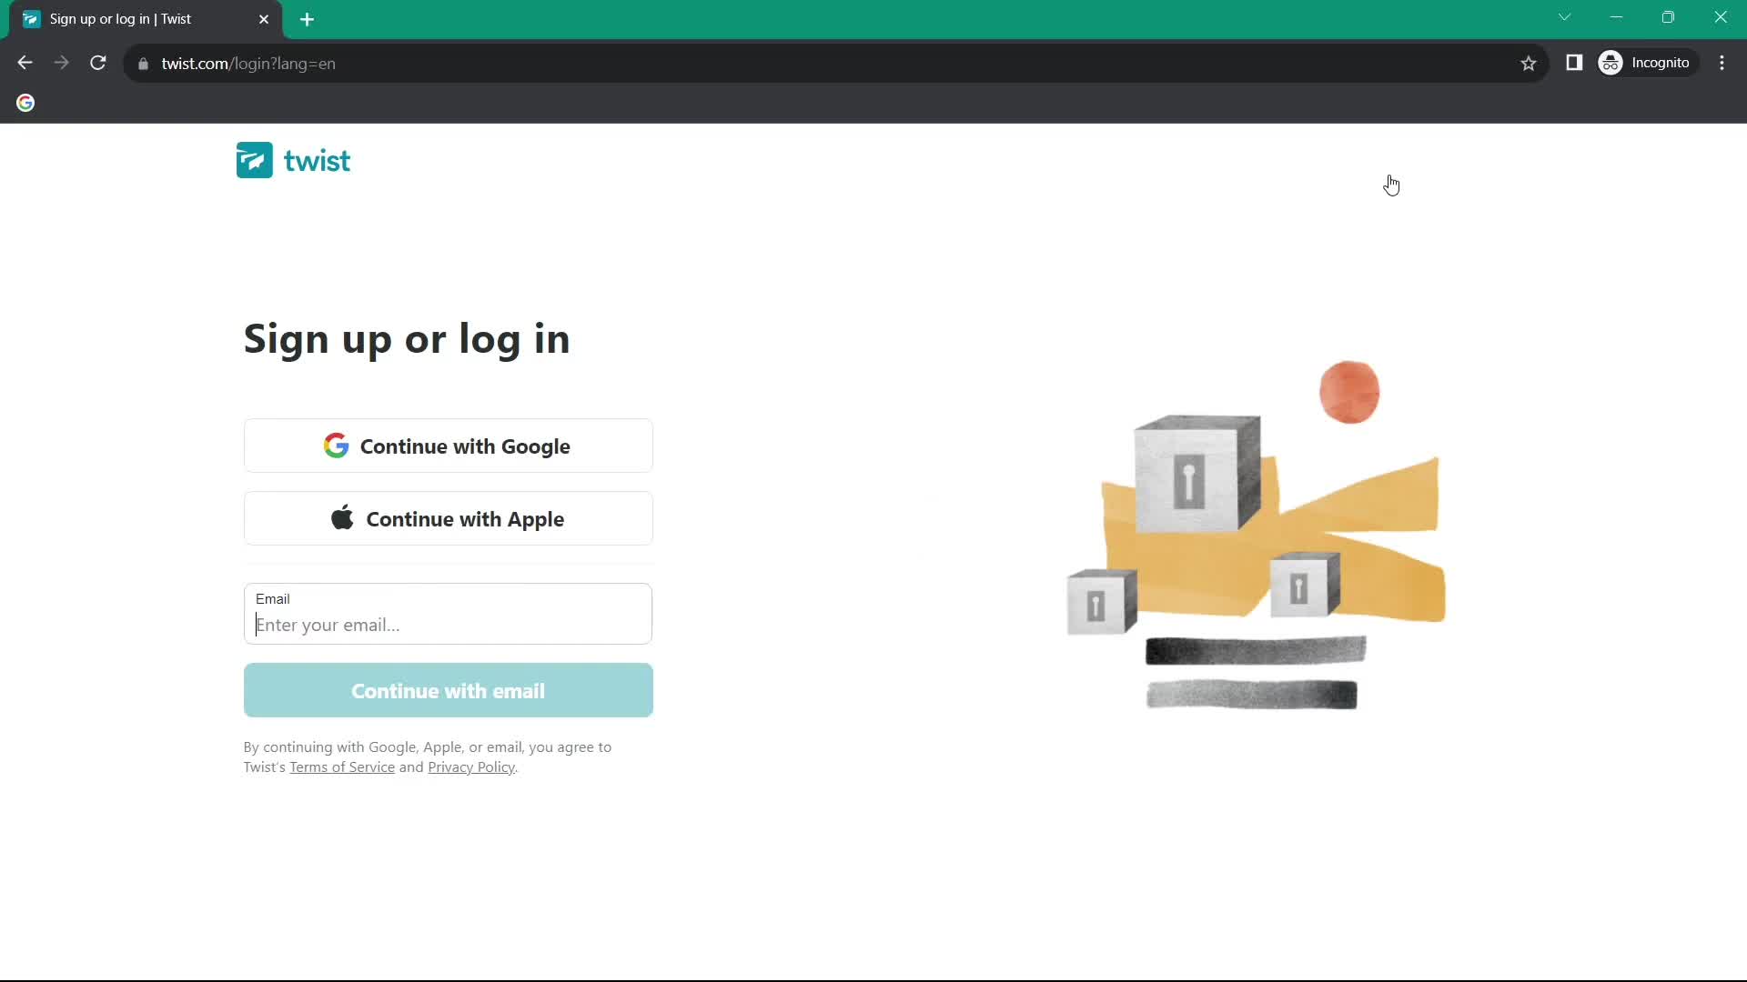Click Continue with Apple button

[x=448, y=519]
